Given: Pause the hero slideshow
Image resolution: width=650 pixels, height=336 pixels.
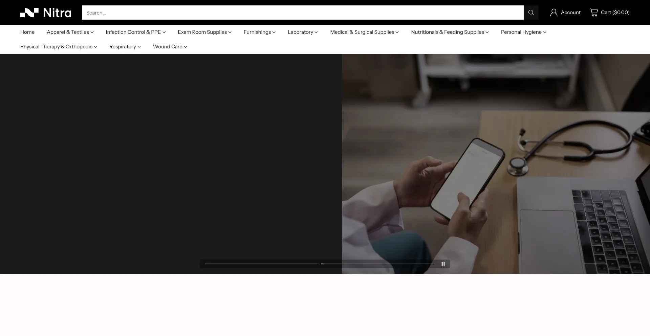Looking at the screenshot, I should pos(443,264).
